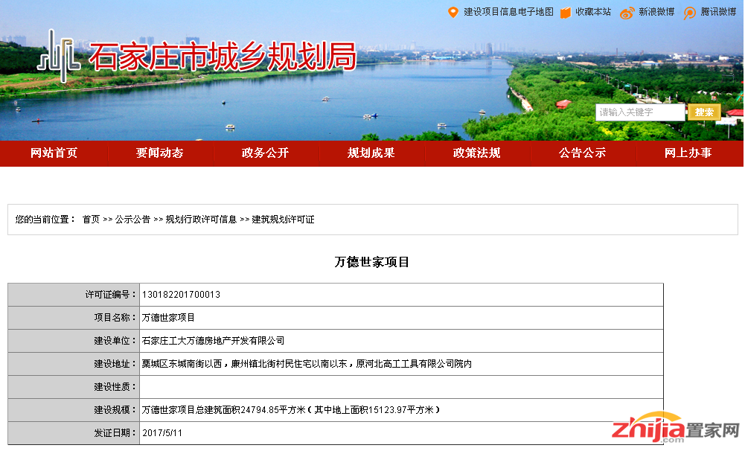Click 收藏本站 link
The width and height of the screenshot is (745, 451).
click(593, 12)
